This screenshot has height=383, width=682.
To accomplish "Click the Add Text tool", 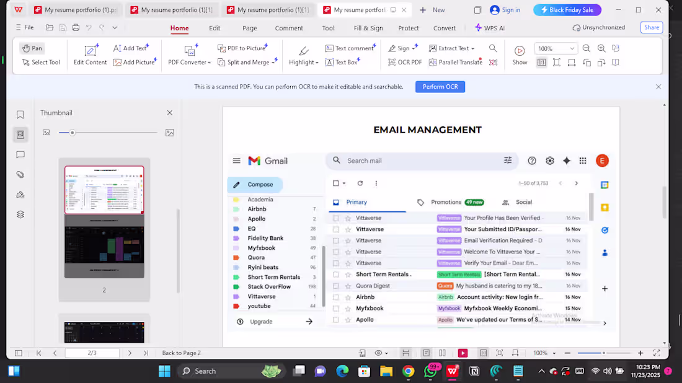I will tap(131, 48).
